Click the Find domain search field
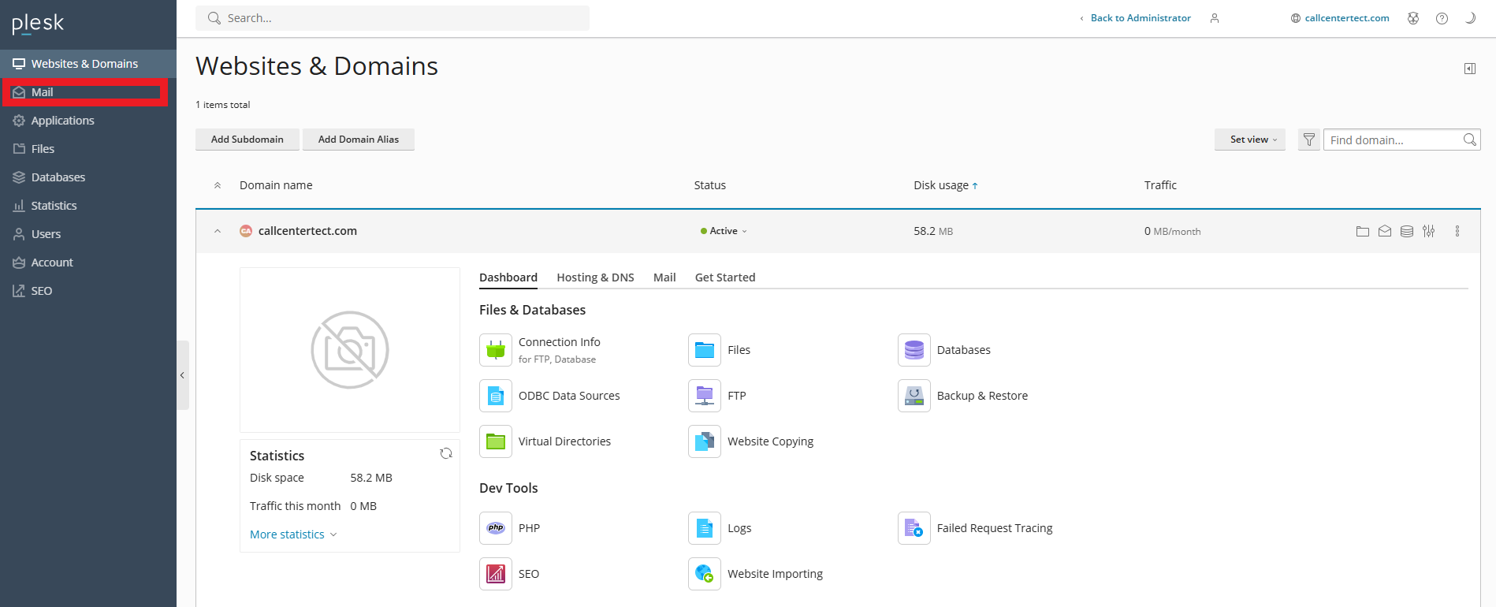The image size is (1496, 607). [1391, 140]
